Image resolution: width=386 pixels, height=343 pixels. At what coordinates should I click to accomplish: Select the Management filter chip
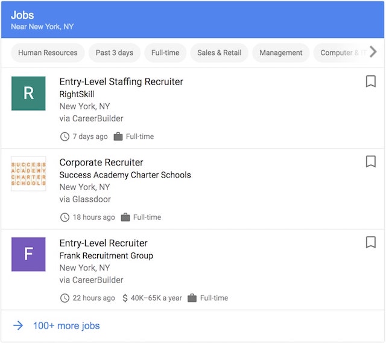coord(280,53)
